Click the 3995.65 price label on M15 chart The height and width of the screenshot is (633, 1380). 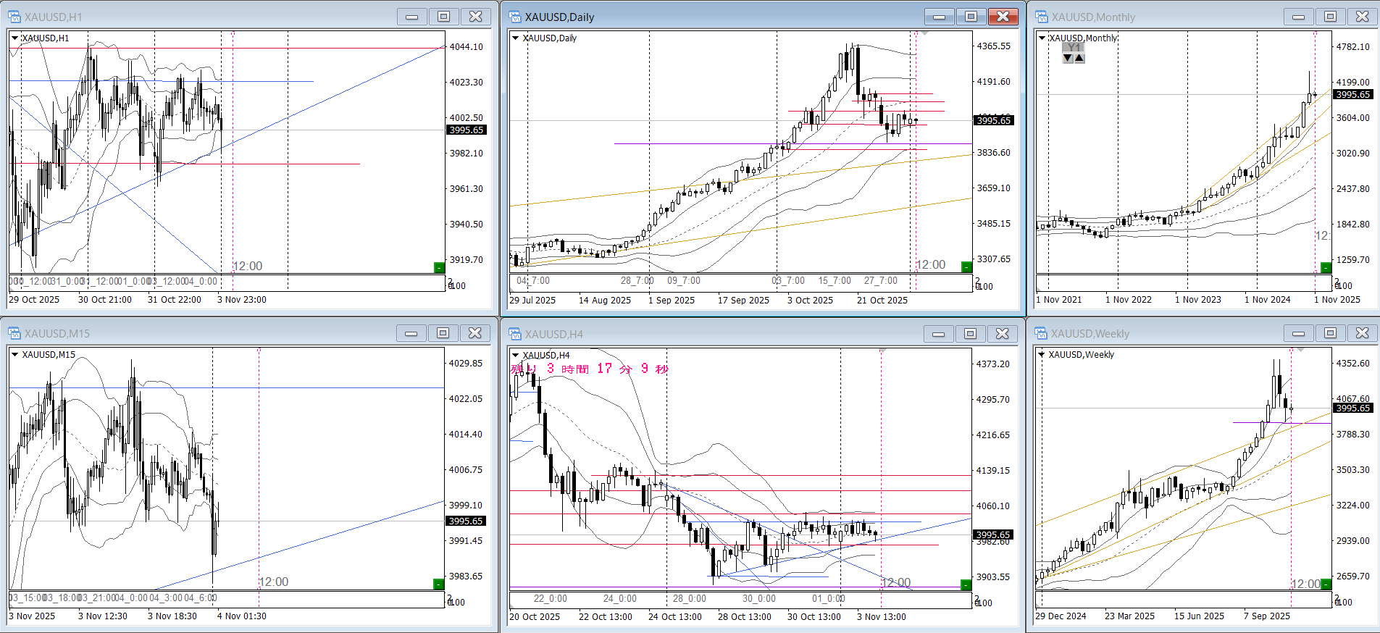[x=465, y=521]
